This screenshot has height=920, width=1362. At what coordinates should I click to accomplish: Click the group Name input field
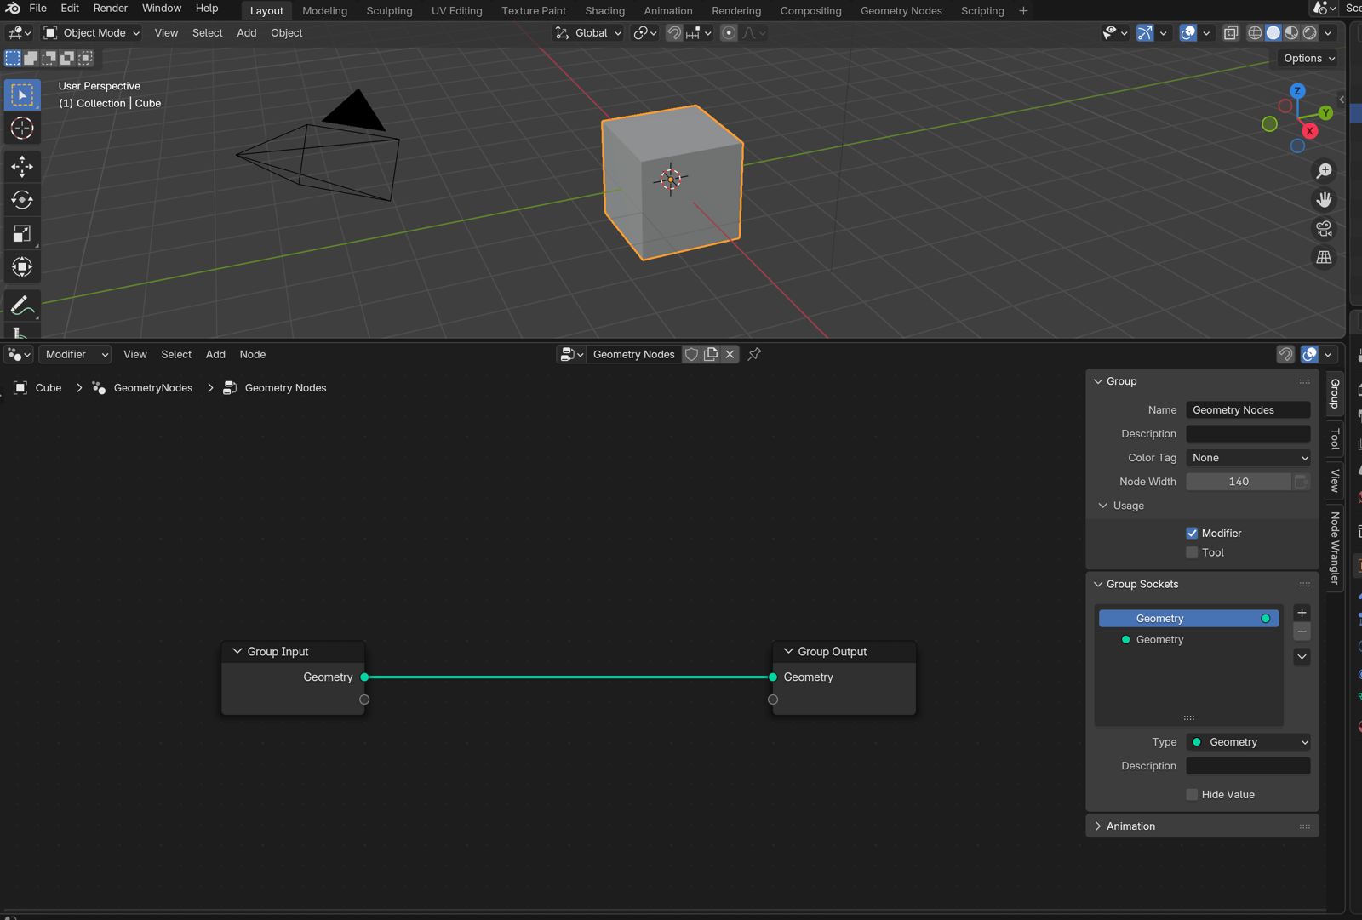point(1248,410)
